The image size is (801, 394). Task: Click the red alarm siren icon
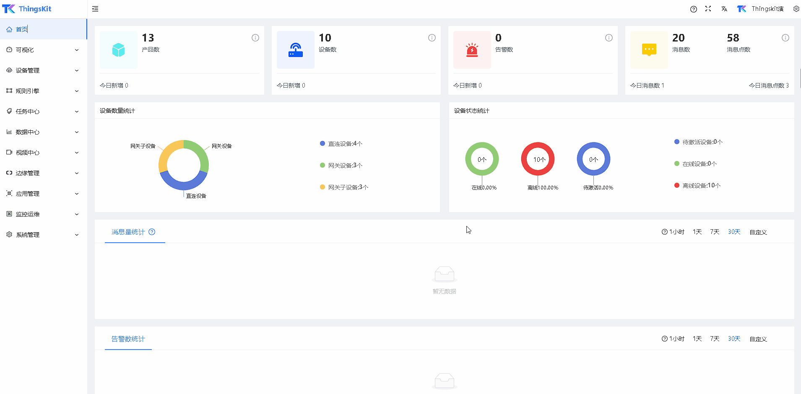click(472, 50)
